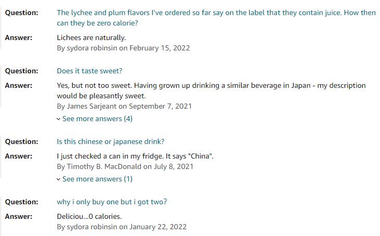Expand See more answers (1)

click(97, 179)
